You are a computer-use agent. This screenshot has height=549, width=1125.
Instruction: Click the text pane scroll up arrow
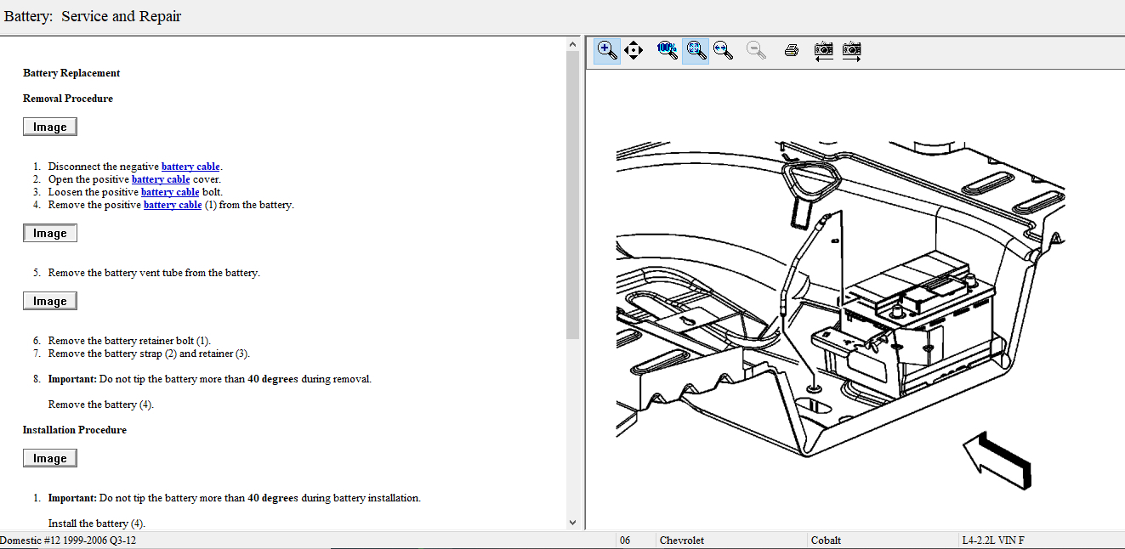tap(572, 44)
